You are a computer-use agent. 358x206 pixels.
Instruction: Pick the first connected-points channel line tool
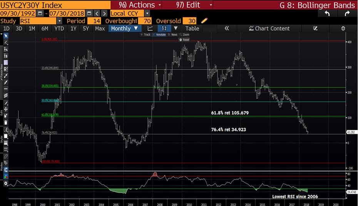pos(6,76)
